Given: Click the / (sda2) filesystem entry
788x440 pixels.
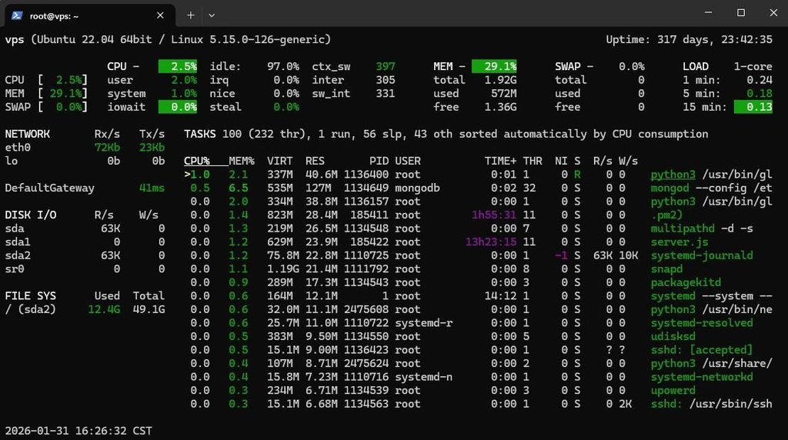Looking at the screenshot, I should click(x=30, y=309).
